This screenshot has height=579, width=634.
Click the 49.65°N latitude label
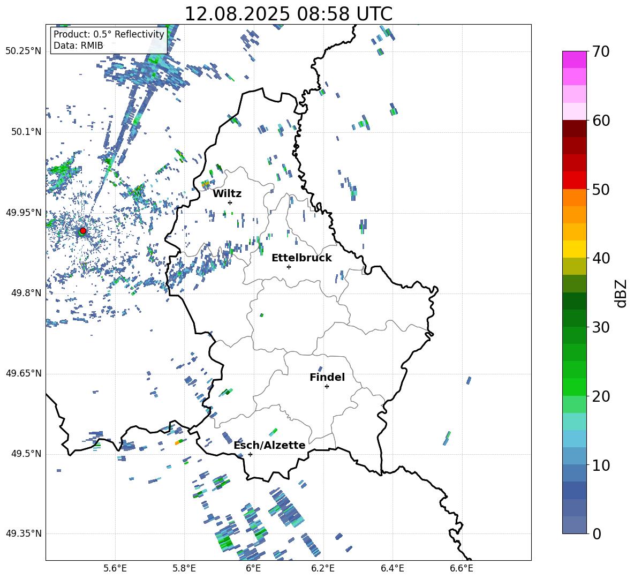pos(24,373)
